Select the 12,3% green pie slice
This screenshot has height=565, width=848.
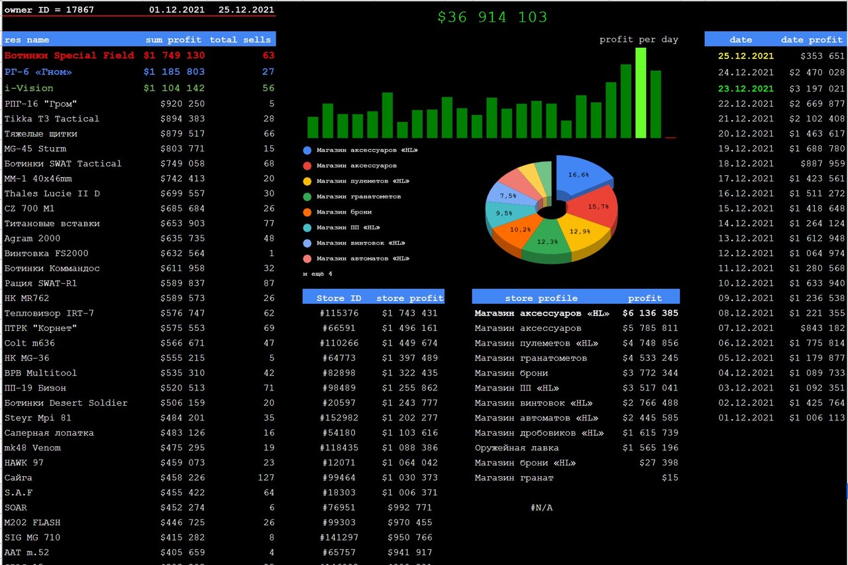pos(547,241)
